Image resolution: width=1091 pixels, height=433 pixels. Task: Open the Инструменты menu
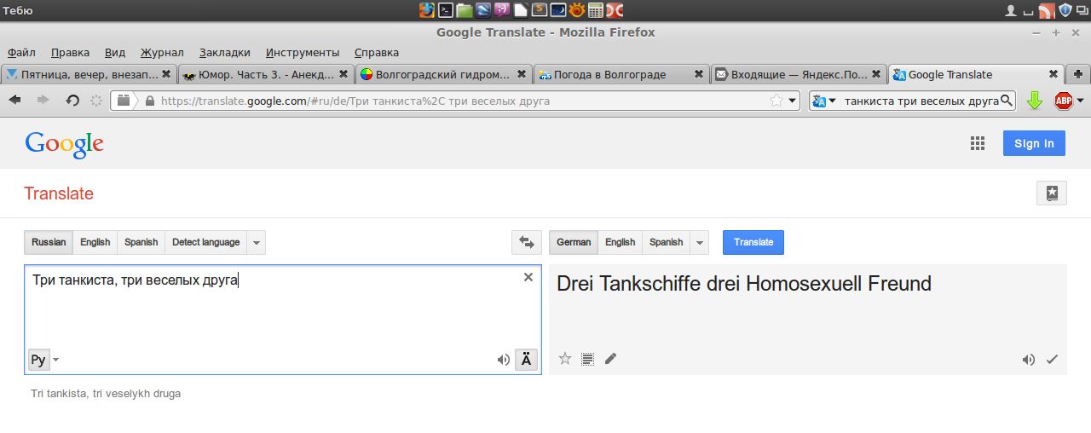tap(303, 52)
